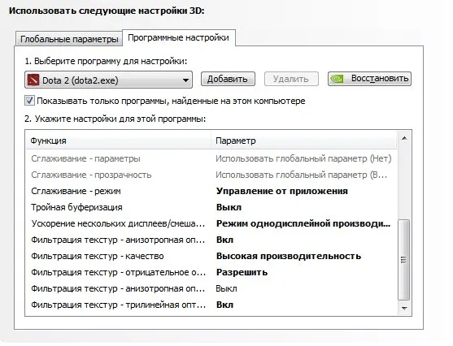Select 'Фильтрация текстур - отрицательное' row
The width and height of the screenshot is (453, 346).
[x=211, y=272]
